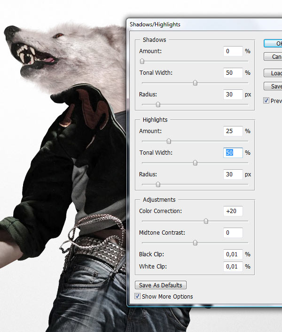
Task: Uncheck Show More Options
Action: coord(137,296)
